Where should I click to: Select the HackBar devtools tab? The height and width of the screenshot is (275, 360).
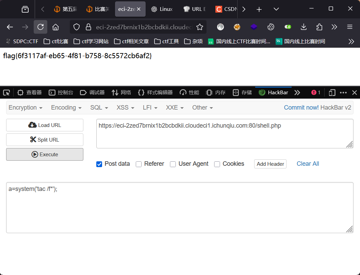[x=273, y=93]
